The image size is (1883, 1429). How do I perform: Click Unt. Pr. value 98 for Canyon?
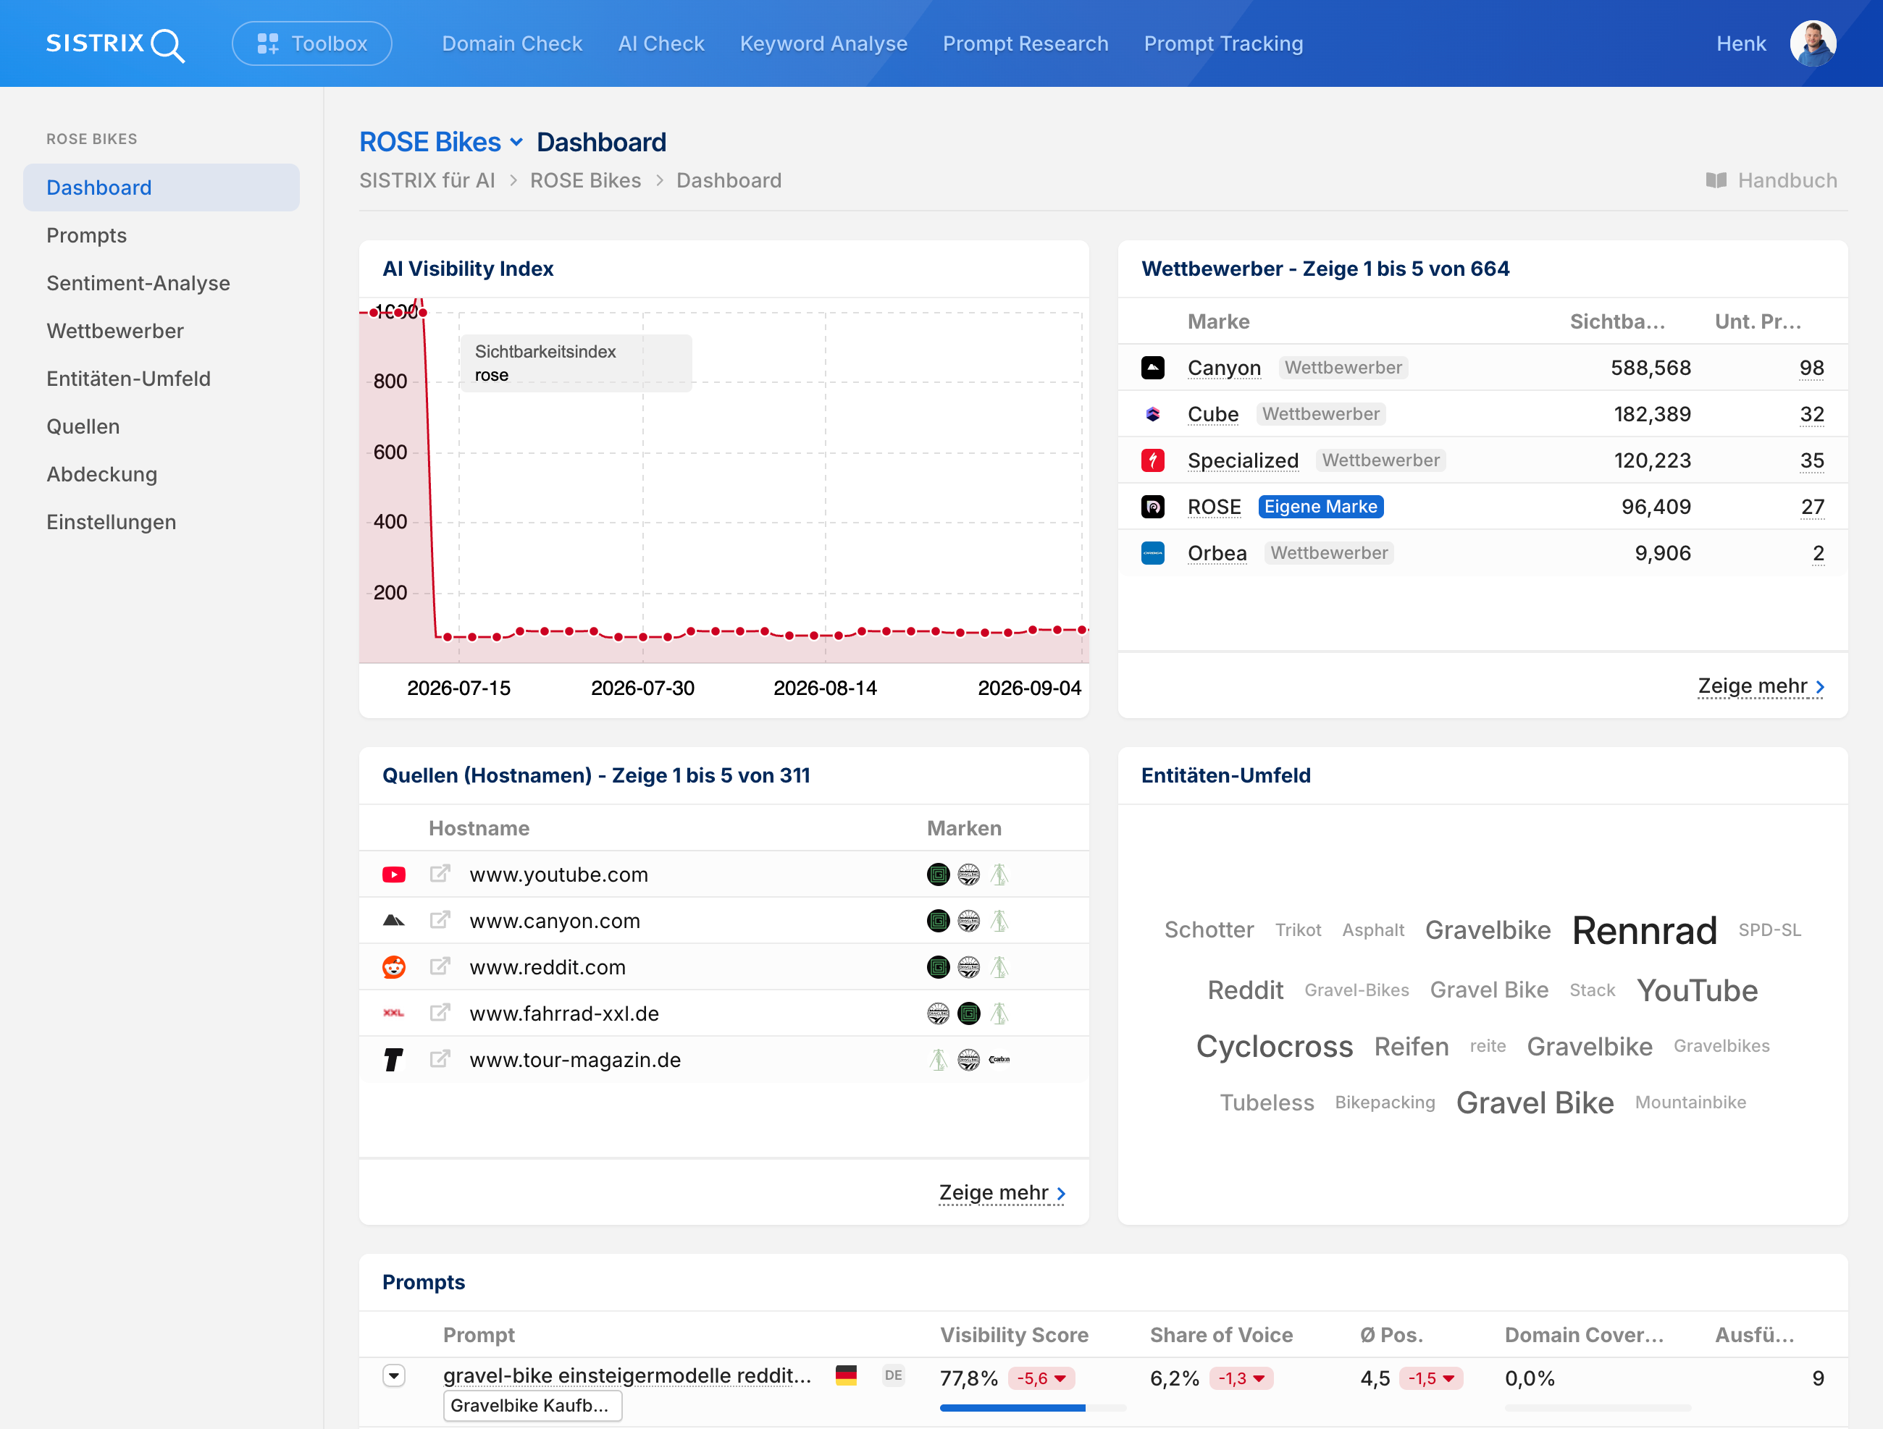[1811, 368]
